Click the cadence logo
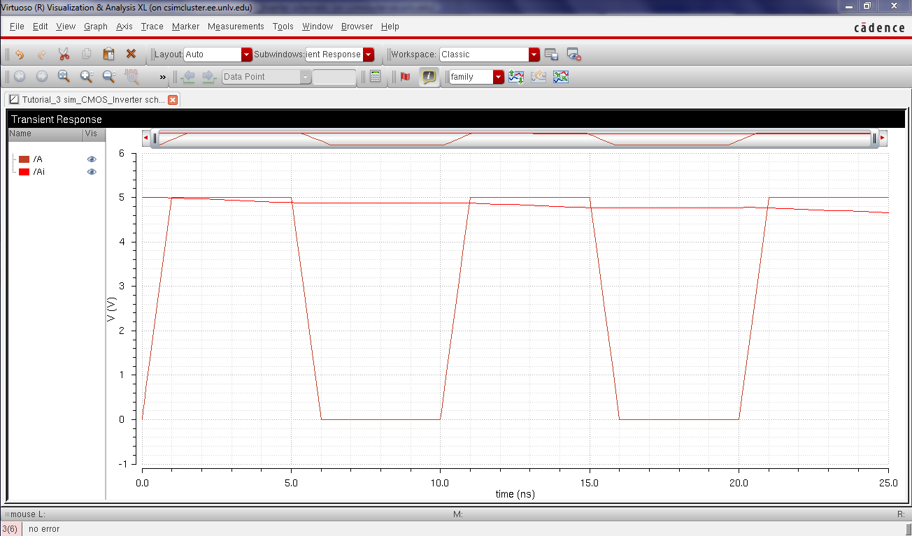The image size is (912, 536). [x=879, y=27]
